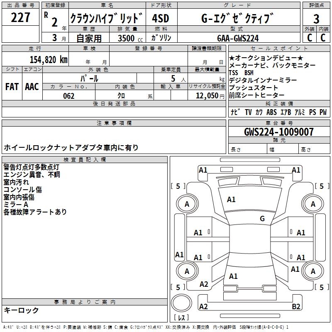The image size is (332, 332).
Task: Click the 事務局よりご案内 section header
Action: (x=85, y=302)
